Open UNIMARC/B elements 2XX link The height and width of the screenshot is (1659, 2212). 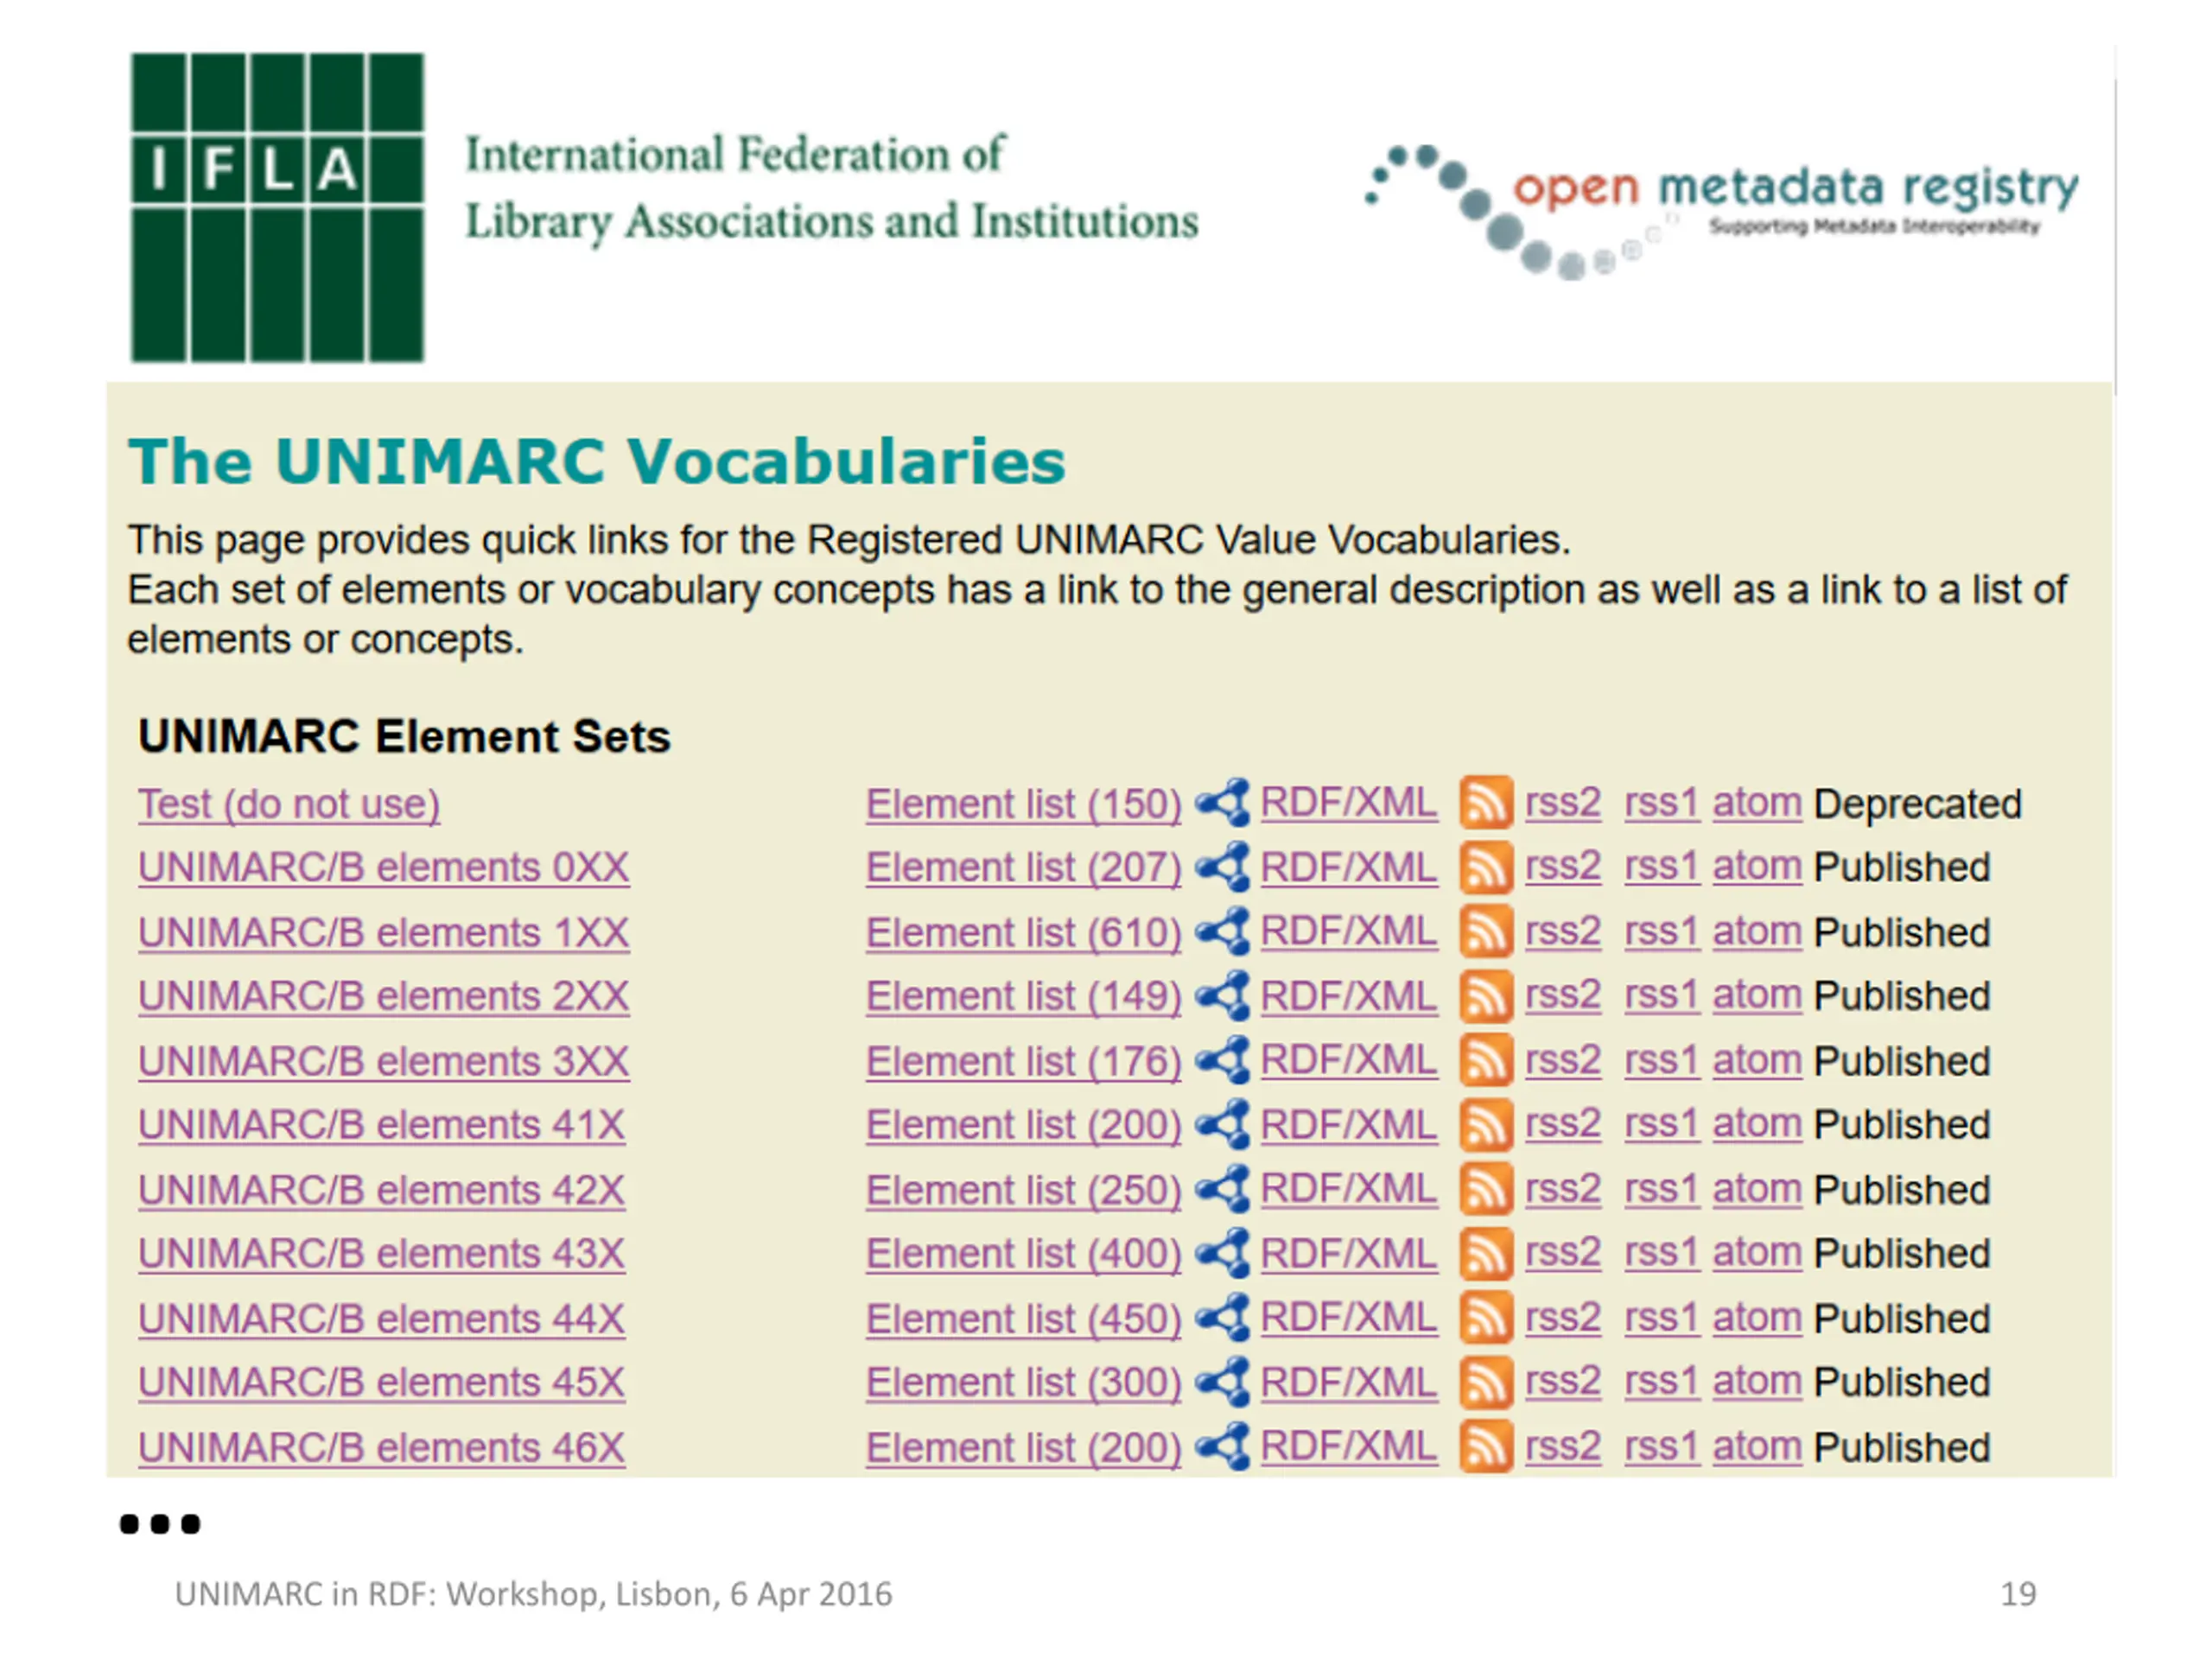pyautogui.click(x=384, y=997)
